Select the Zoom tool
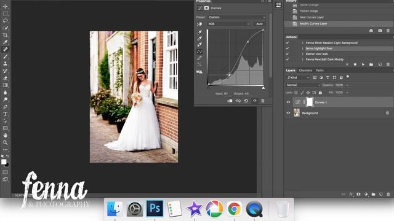The width and height of the screenshot is (394, 221). (x=6, y=142)
